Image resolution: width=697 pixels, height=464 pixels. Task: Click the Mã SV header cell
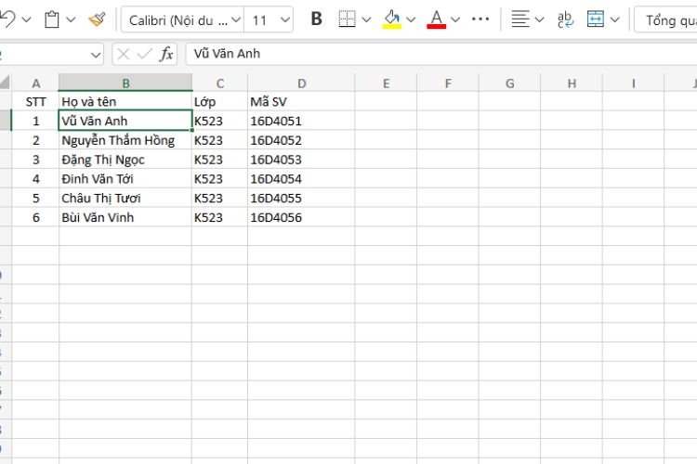301,102
